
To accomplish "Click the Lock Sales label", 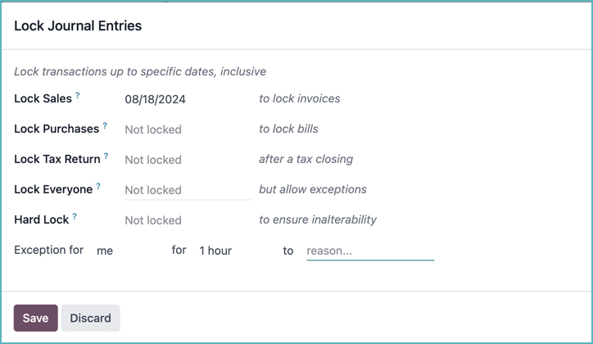I will (x=43, y=99).
